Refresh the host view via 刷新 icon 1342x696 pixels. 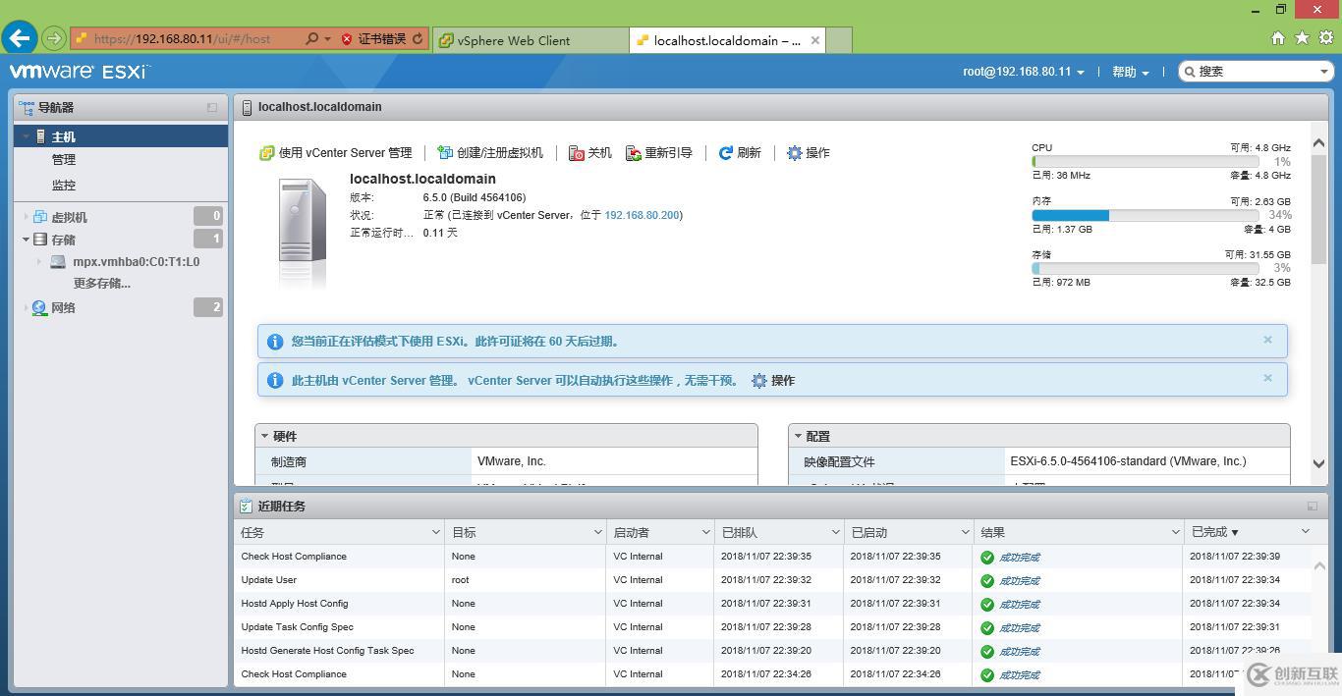pyautogui.click(x=725, y=152)
